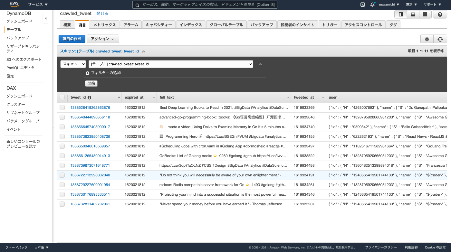
Task: Switch to the トリガー tab
Action: [330, 25]
